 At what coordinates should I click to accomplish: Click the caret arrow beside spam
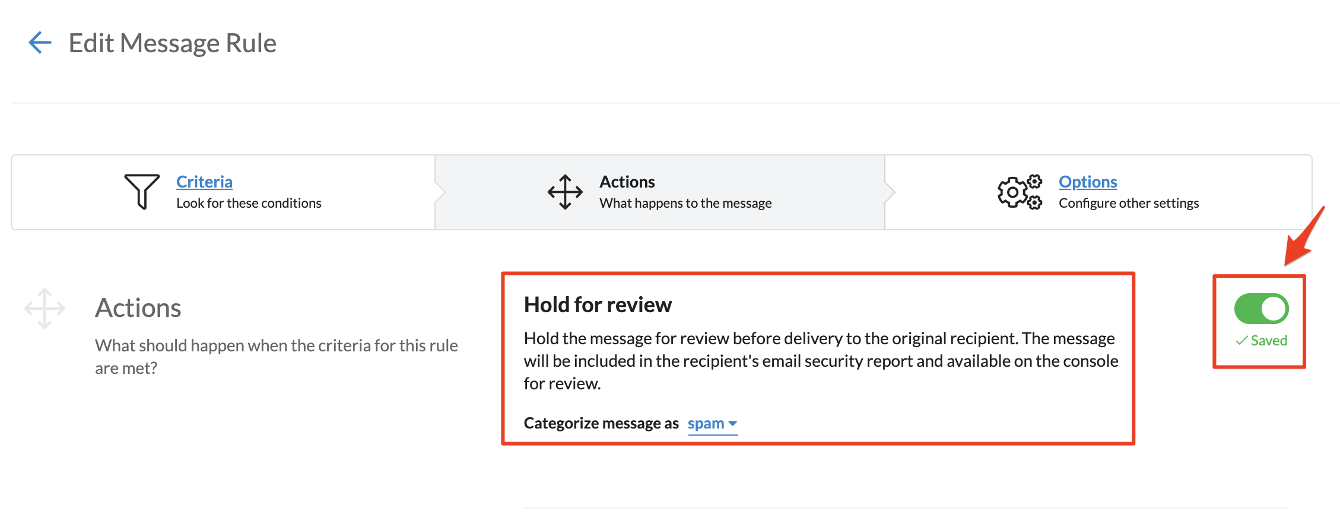pyautogui.click(x=733, y=423)
